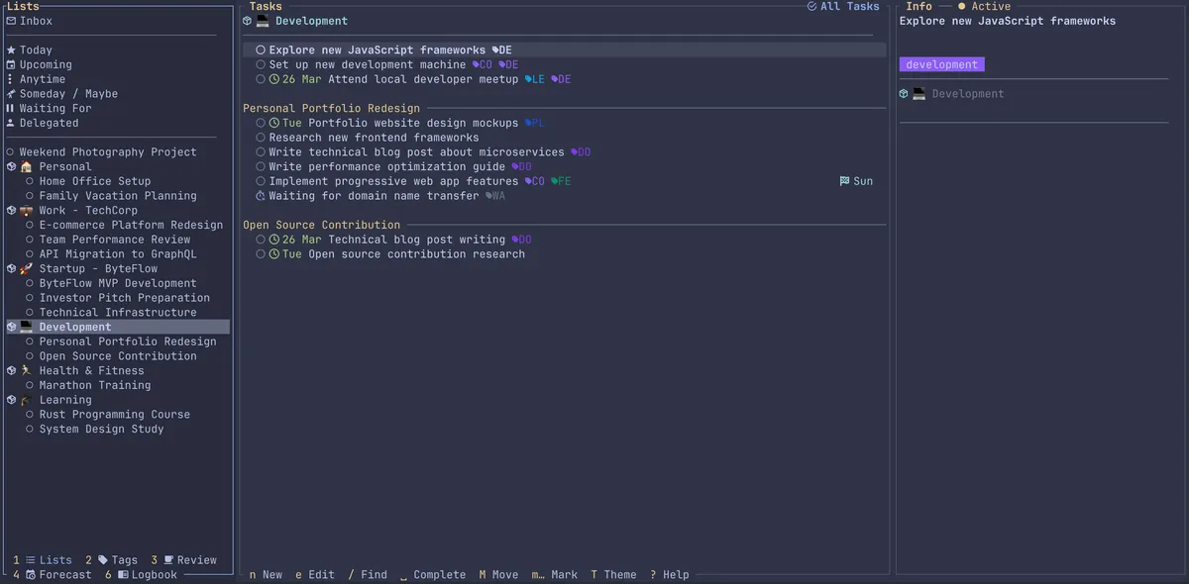Check off Explore new JavaScript frameworks

click(x=261, y=49)
